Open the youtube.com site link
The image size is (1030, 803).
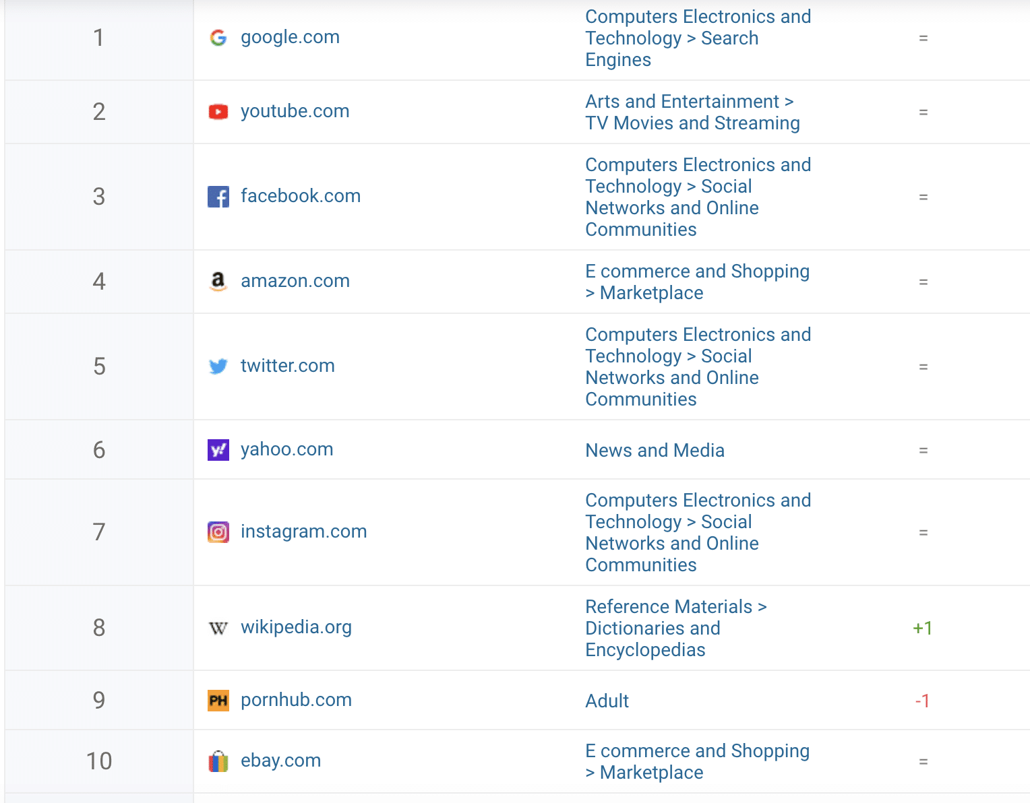[x=295, y=111]
